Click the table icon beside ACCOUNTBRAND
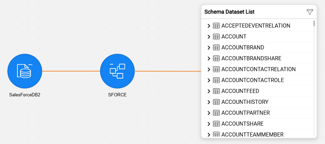This screenshot has height=144, width=325. tap(216, 48)
